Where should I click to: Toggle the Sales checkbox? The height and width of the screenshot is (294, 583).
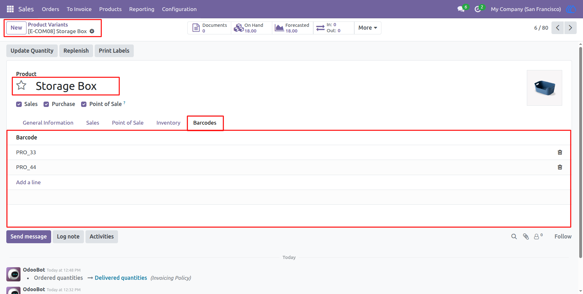coord(19,104)
